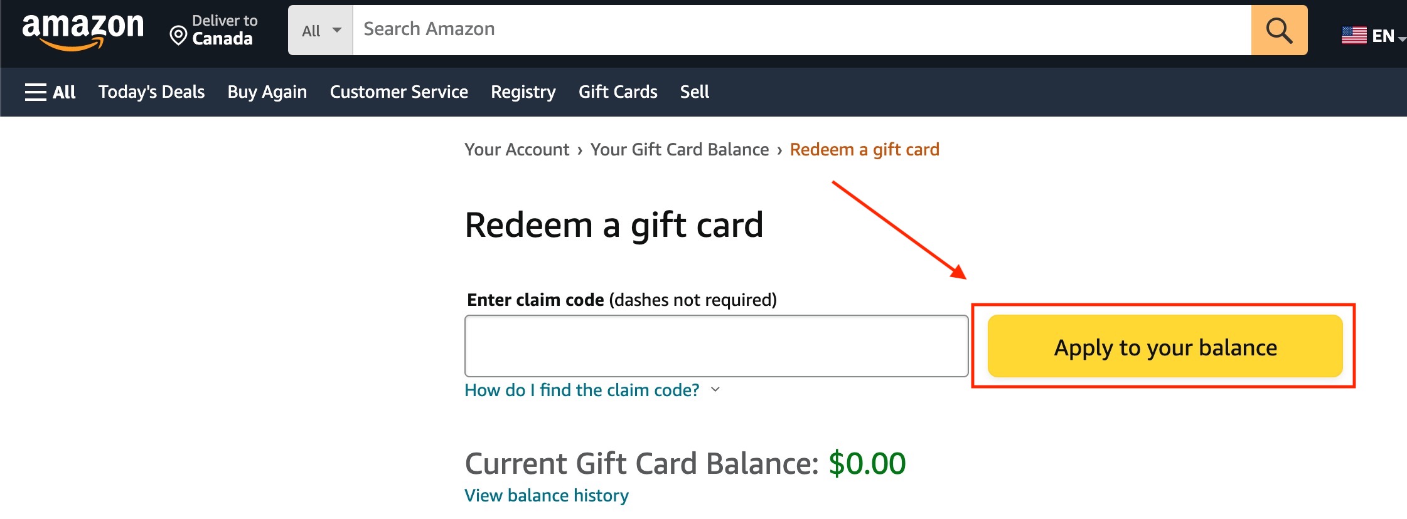Click the Apply to your balance button
1407x519 pixels.
(x=1164, y=347)
